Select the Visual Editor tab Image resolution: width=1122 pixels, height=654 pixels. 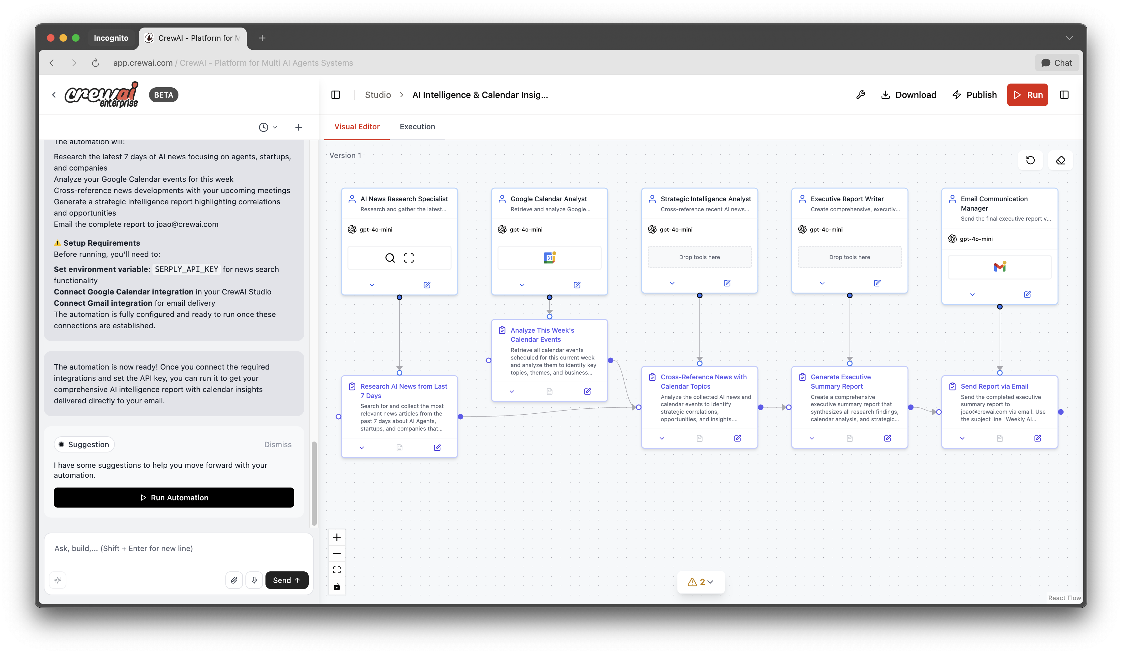tap(357, 127)
